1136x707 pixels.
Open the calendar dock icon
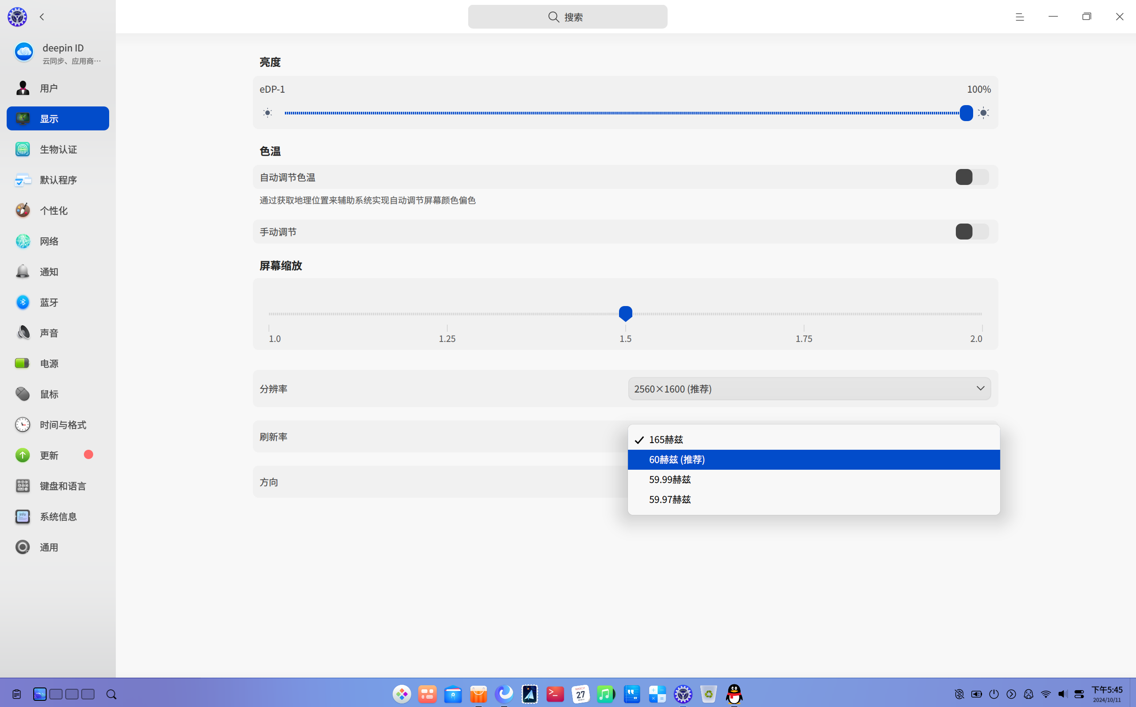pos(580,694)
